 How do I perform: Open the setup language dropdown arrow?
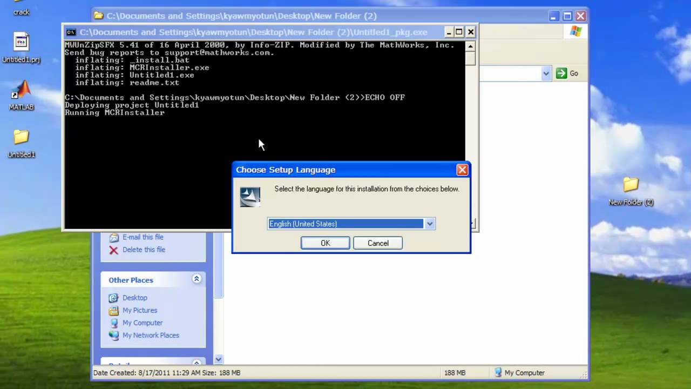430,224
